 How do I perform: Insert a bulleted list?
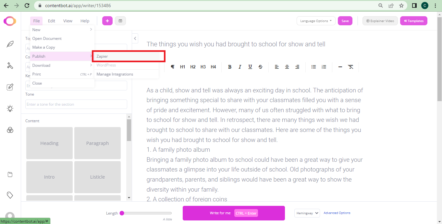(313, 67)
